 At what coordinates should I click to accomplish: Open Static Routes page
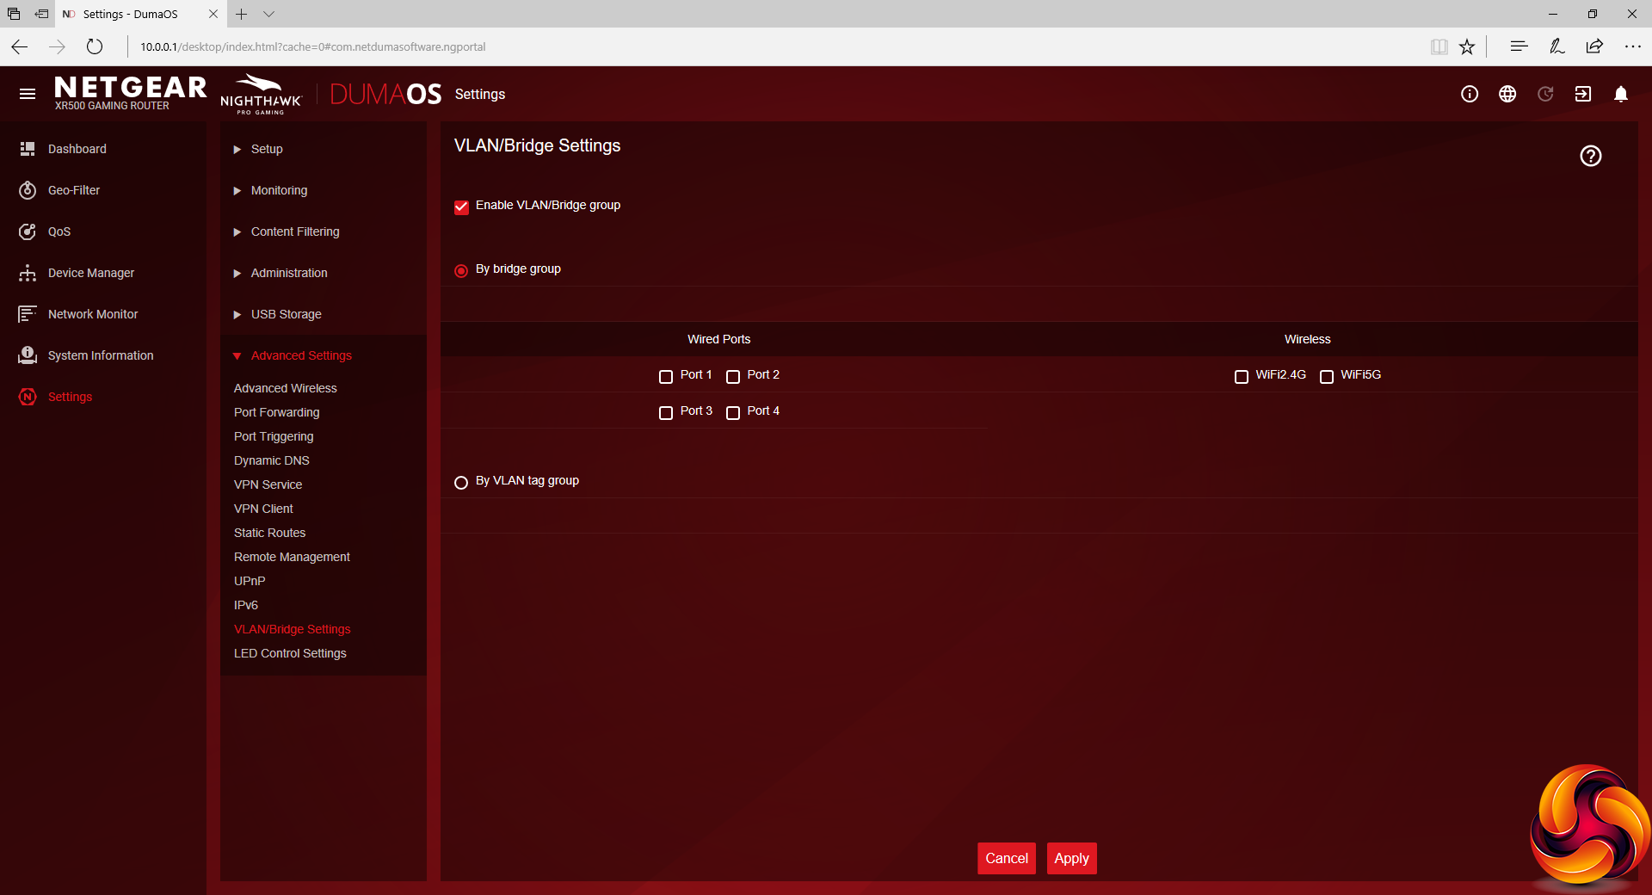tap(270, 533)
